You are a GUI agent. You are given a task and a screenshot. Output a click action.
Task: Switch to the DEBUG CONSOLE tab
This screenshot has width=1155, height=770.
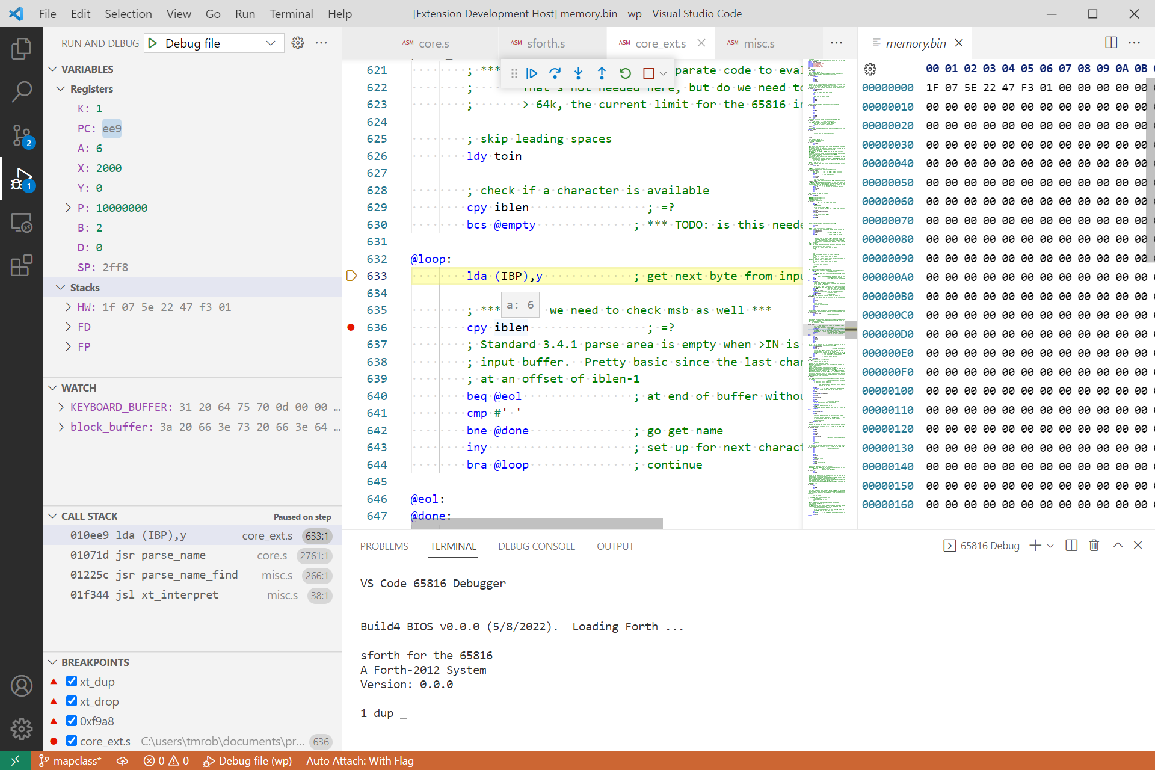coord(536,546)
